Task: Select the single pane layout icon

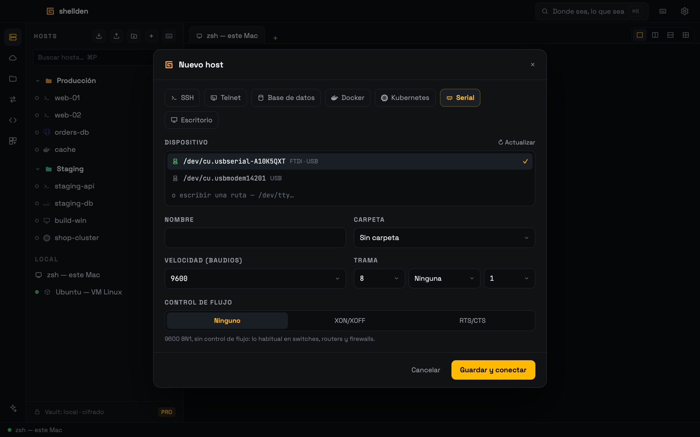Action: (640, 35)
